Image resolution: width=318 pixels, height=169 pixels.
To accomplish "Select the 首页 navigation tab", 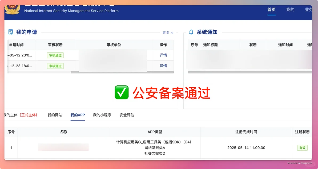I will tap(271, 10).
